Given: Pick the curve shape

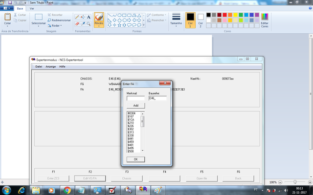Looking at the screenshot, I should point(114,15).
